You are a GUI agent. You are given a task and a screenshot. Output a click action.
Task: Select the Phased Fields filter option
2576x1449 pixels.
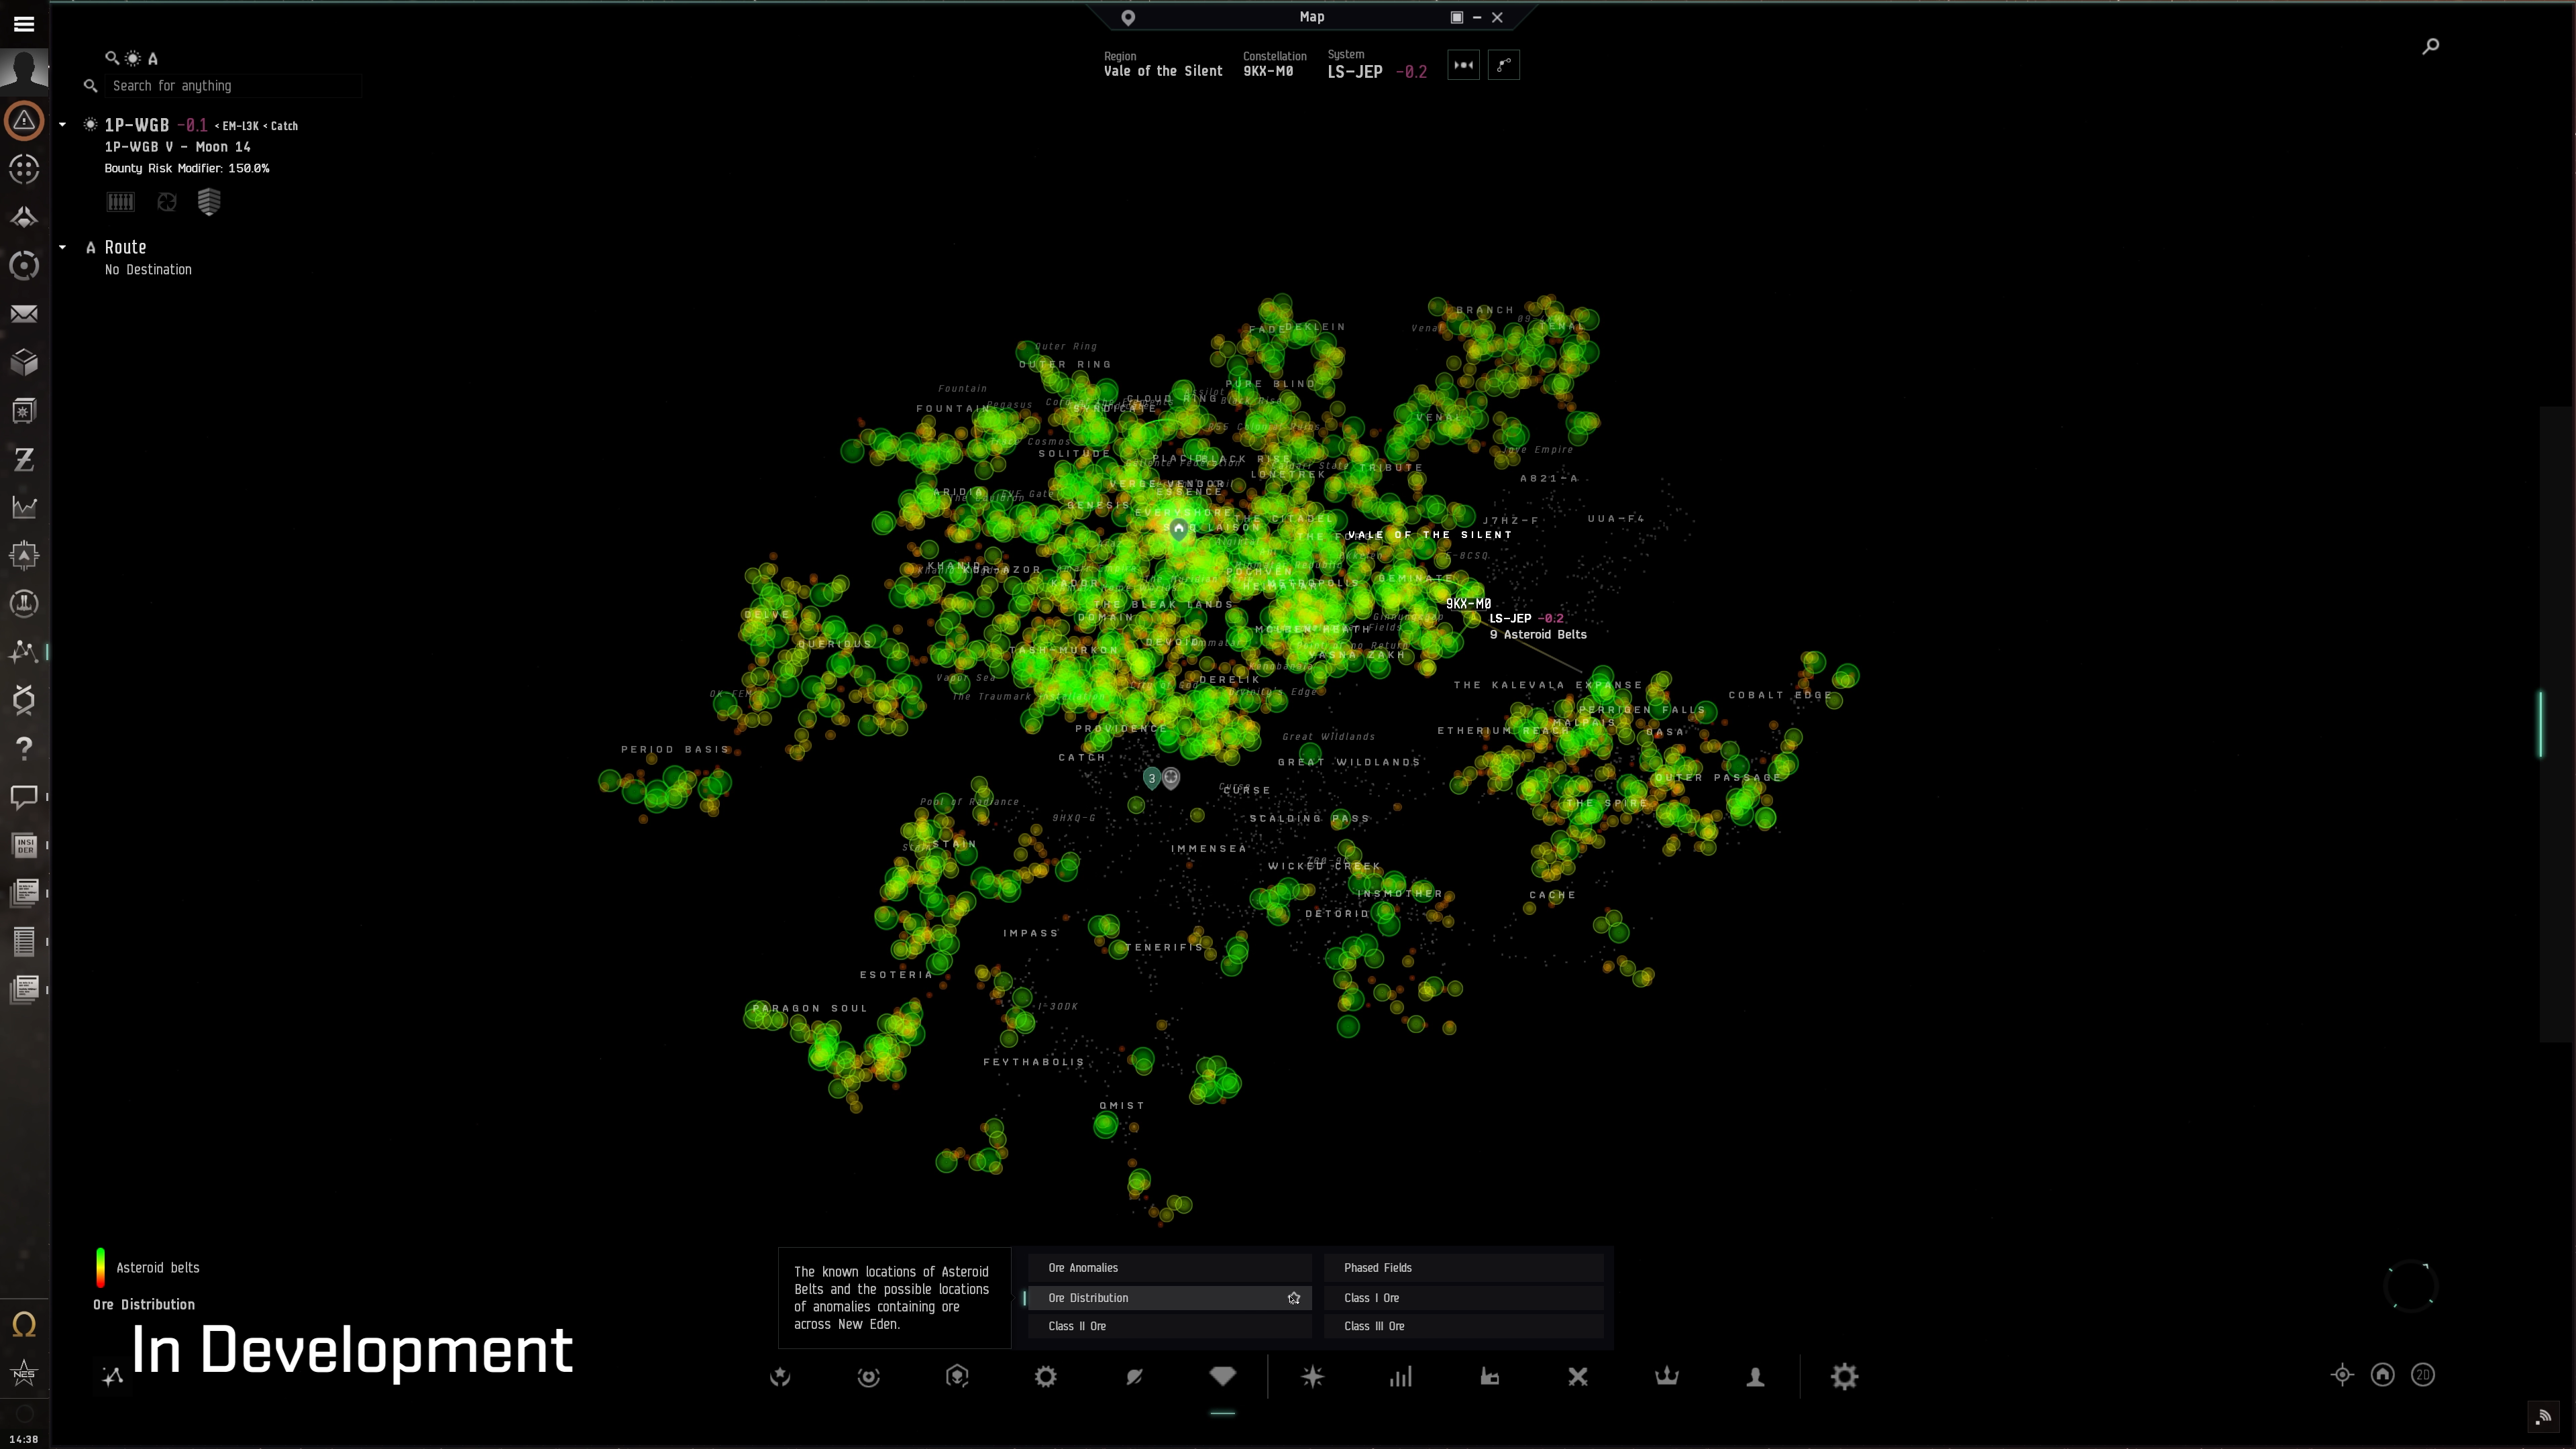click(1463, 1268)
